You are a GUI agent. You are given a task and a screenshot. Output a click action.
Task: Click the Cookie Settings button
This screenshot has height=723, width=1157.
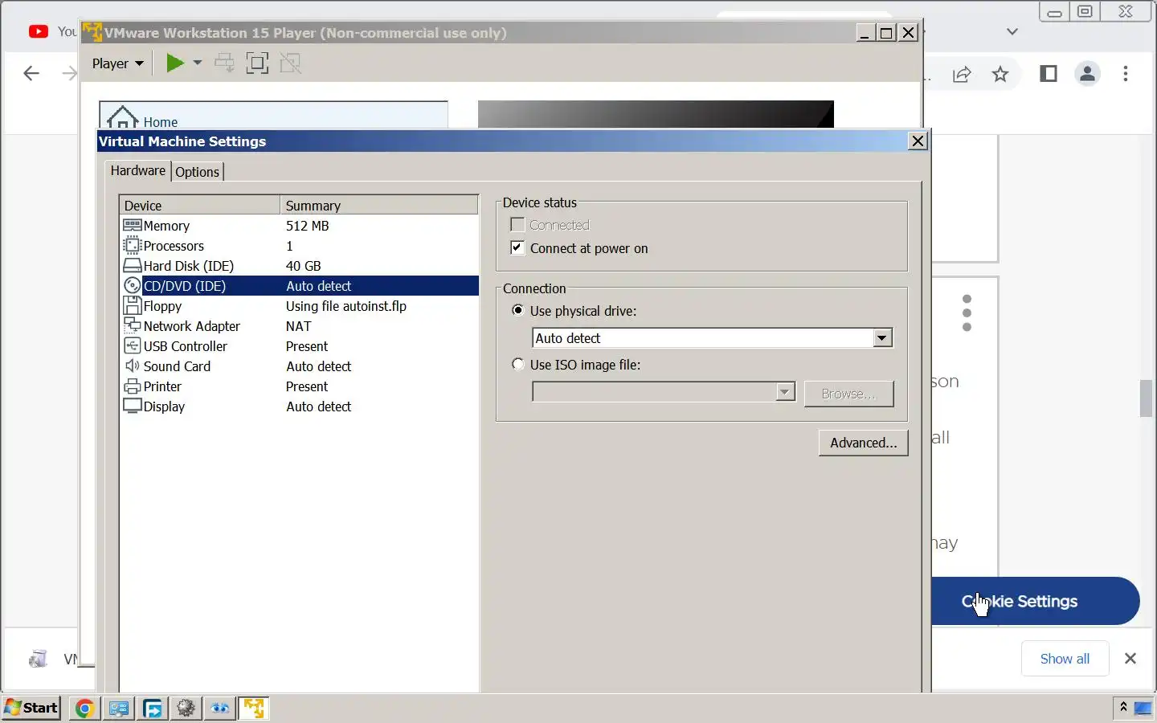pyautogui.click(x=1035, y=601)
